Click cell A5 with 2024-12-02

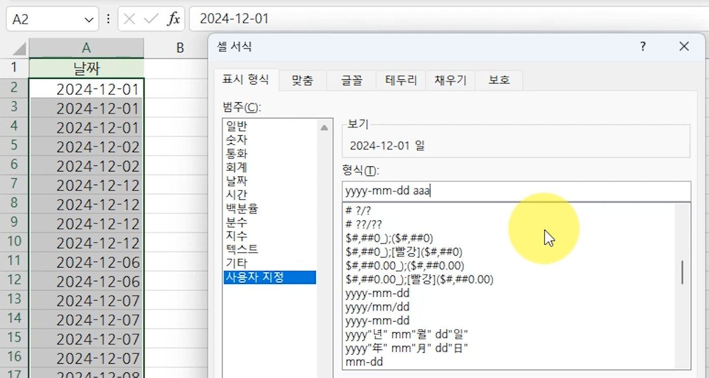click(x=86, y=147)
